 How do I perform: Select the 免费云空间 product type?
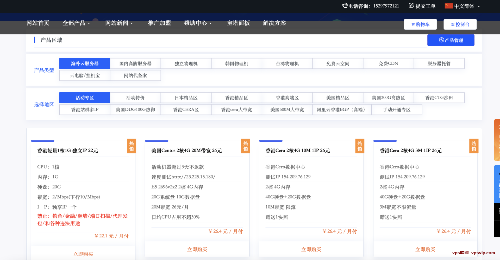pyautogui.click(x=338, y=63)
